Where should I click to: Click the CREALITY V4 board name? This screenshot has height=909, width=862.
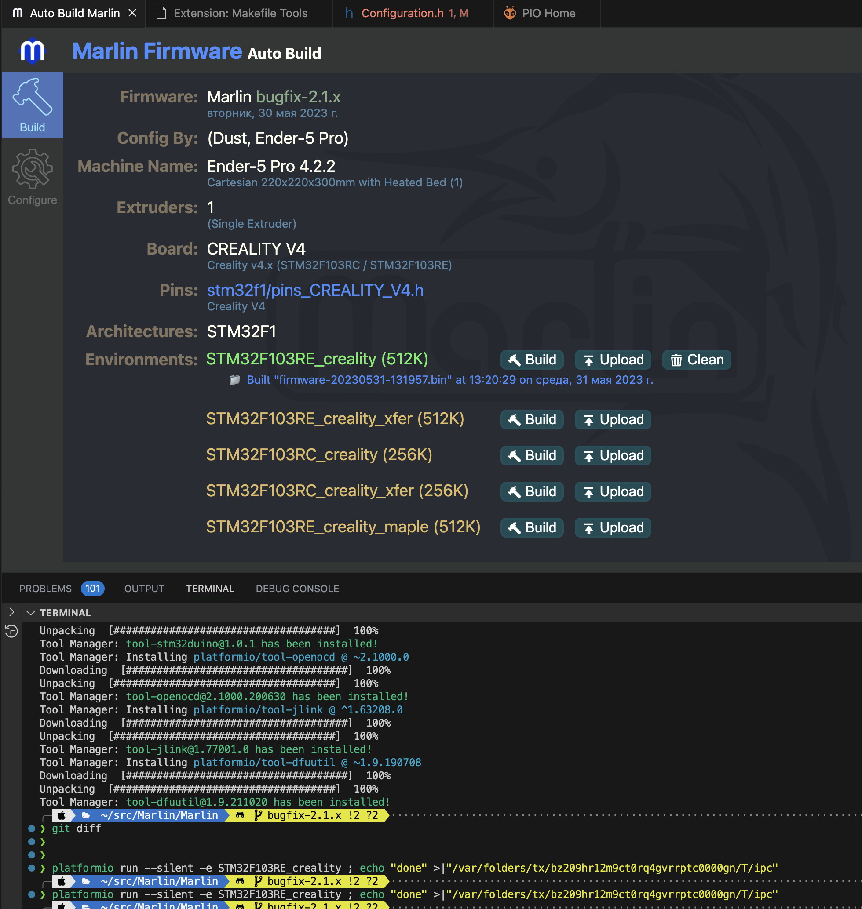point(256,249)
